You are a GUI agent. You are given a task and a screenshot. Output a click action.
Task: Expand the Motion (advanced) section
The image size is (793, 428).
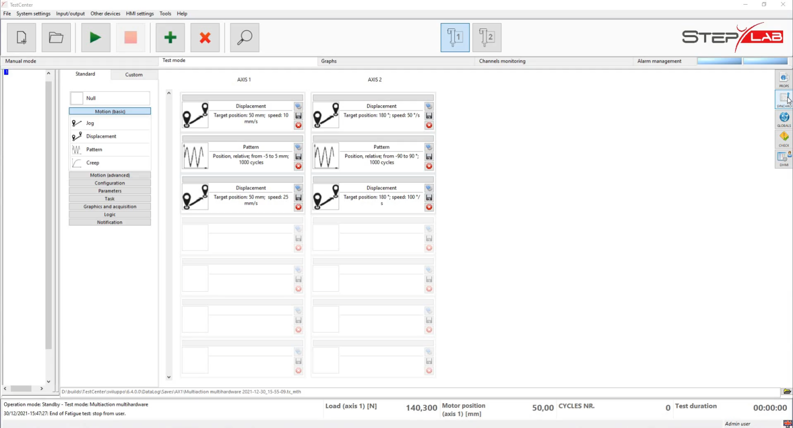109,175
